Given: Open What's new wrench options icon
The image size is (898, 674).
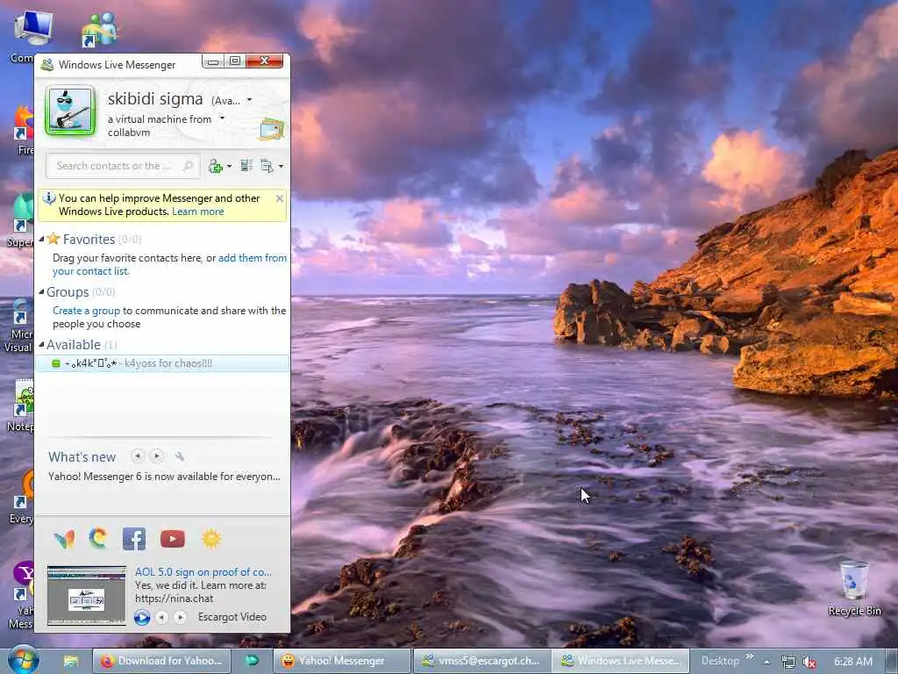Looking at the screenshot, I should coord(179,456).
